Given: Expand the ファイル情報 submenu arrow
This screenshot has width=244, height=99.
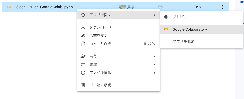Looking at the screenshot, I should pyautogui.click(x=154, y=73).
